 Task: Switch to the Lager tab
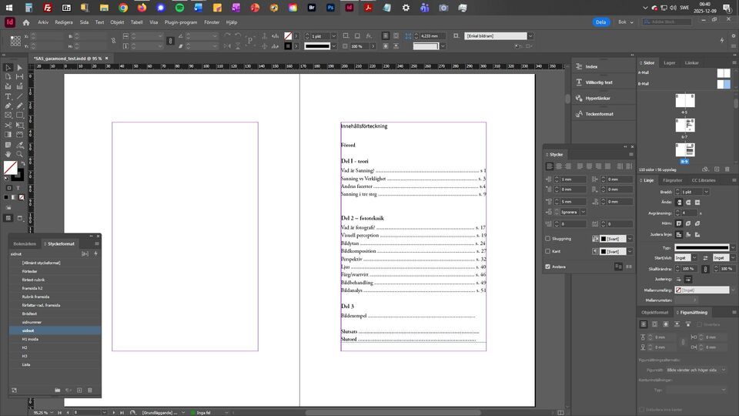tap(670, 62)
